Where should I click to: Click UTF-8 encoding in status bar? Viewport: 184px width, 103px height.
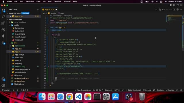click(117, 90)
